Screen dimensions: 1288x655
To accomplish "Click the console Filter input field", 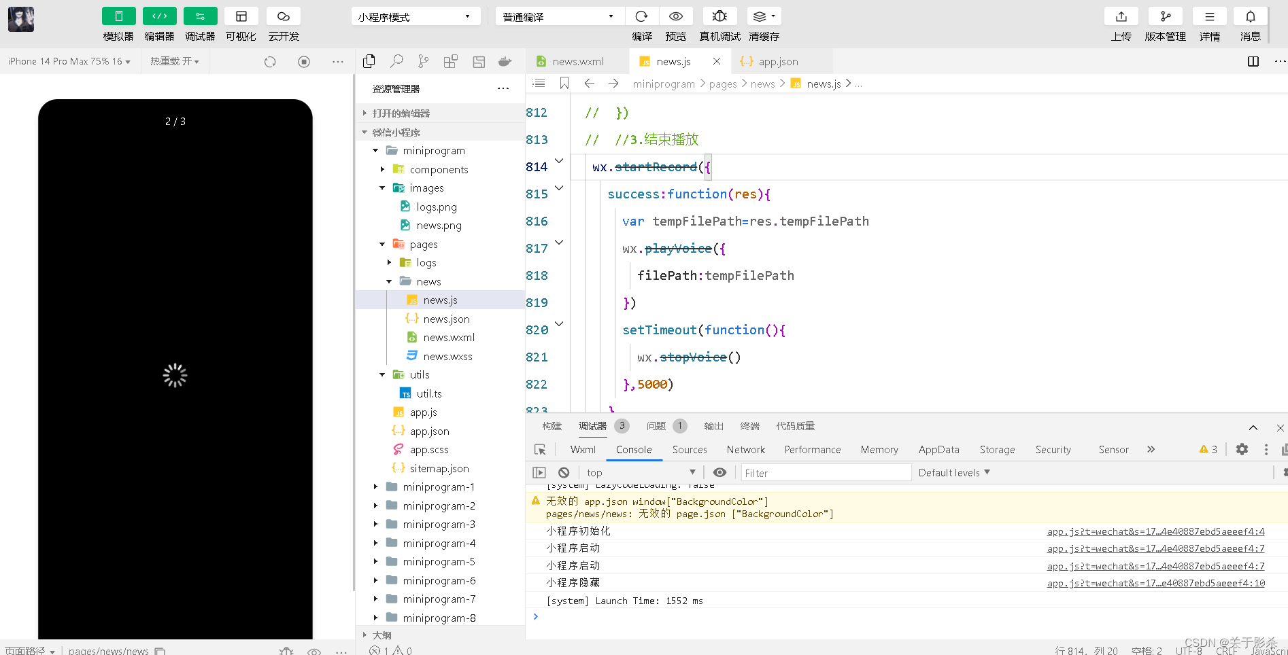I will (826, 473).
